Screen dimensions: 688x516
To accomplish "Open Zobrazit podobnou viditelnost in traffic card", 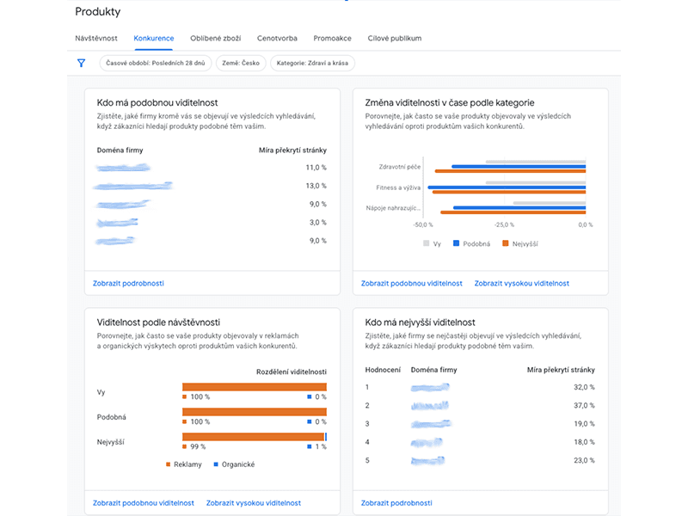I will (x=143, y=503).
